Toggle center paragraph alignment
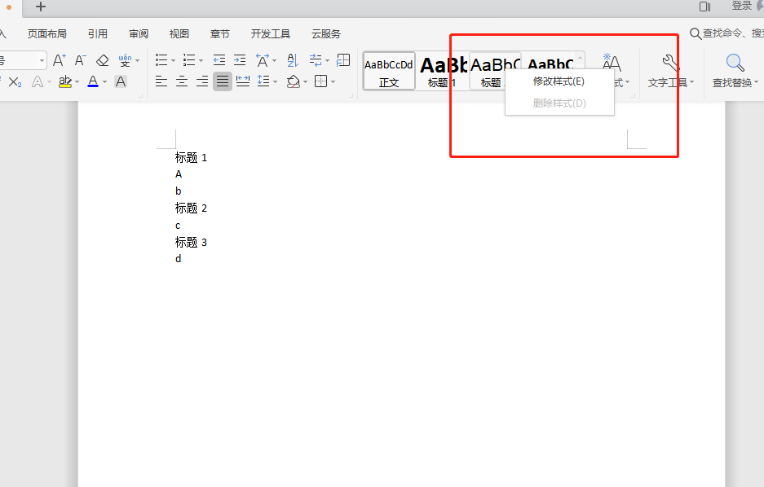This screenshot has width=764, height=487. point(182,81)
